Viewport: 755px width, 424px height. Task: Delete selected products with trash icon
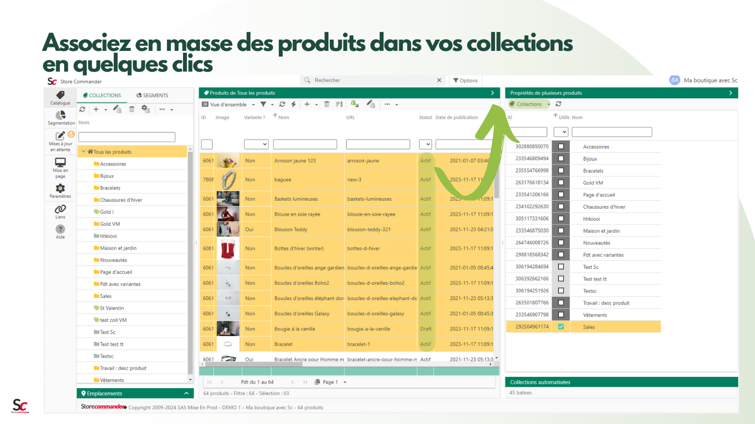pos(327,104)
